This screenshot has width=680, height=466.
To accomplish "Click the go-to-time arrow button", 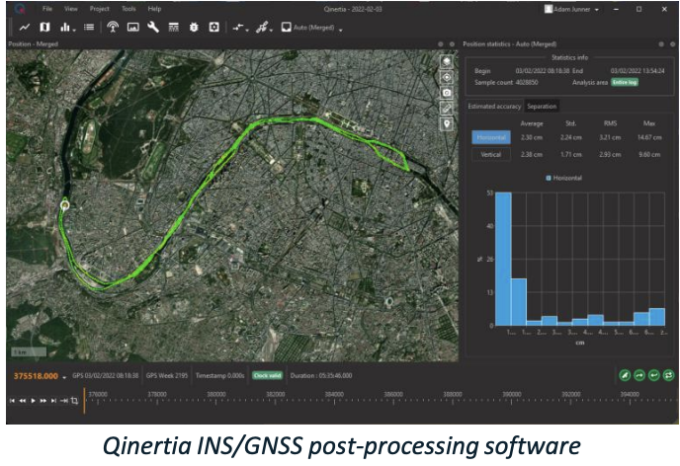I will coord(64,401).
